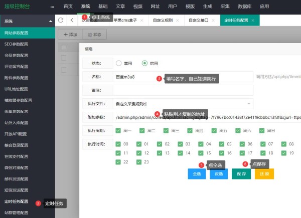Open the 应用 top menu
Screen dimensions: 301x218
pos(264,7)
